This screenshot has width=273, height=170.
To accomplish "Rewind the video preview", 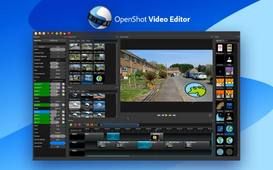I will (x=162, y=115).
